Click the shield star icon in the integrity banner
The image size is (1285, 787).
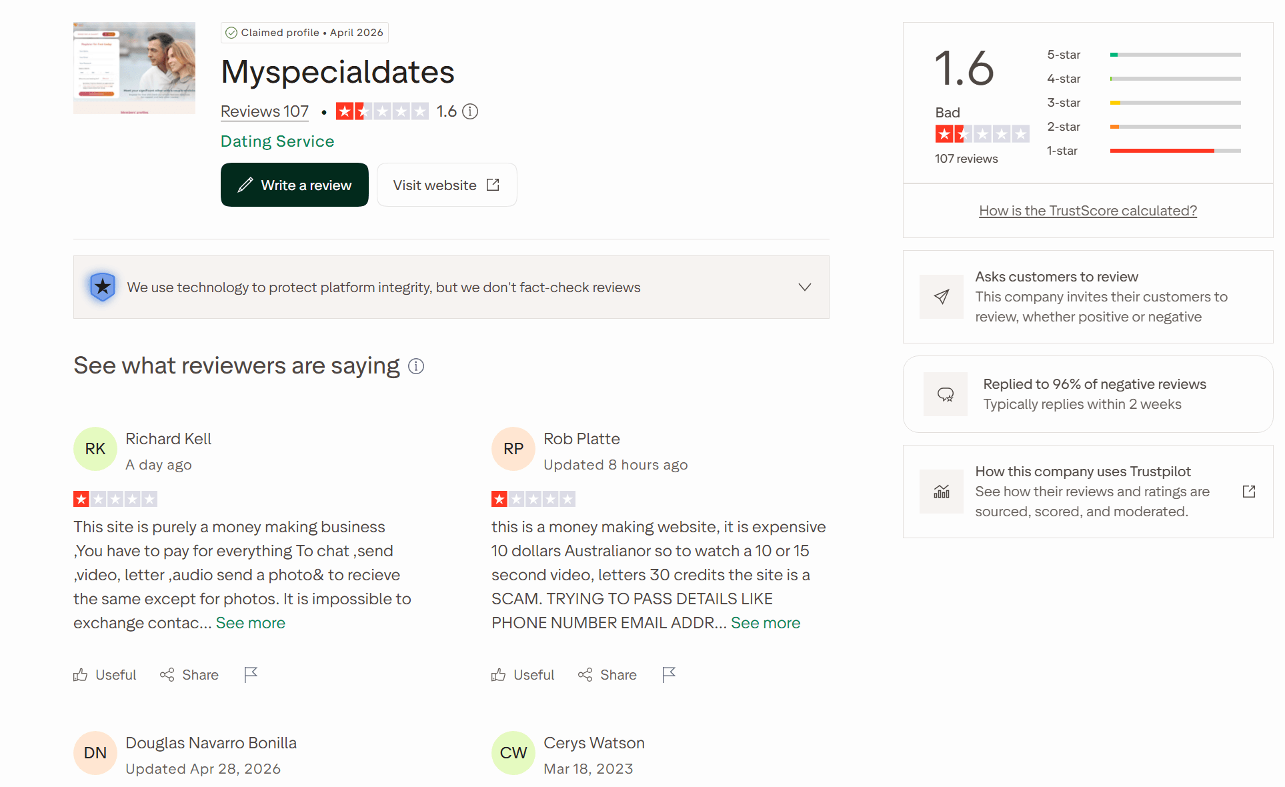(102, 287)
